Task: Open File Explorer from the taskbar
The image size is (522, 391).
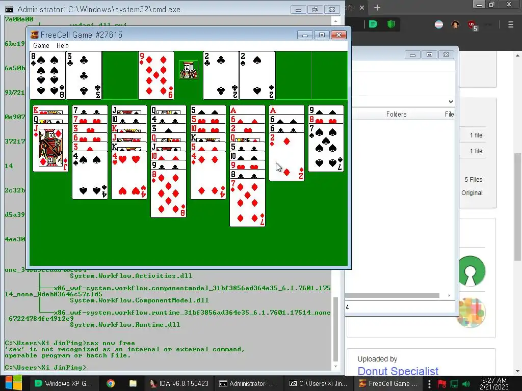Action: [133, 383]
